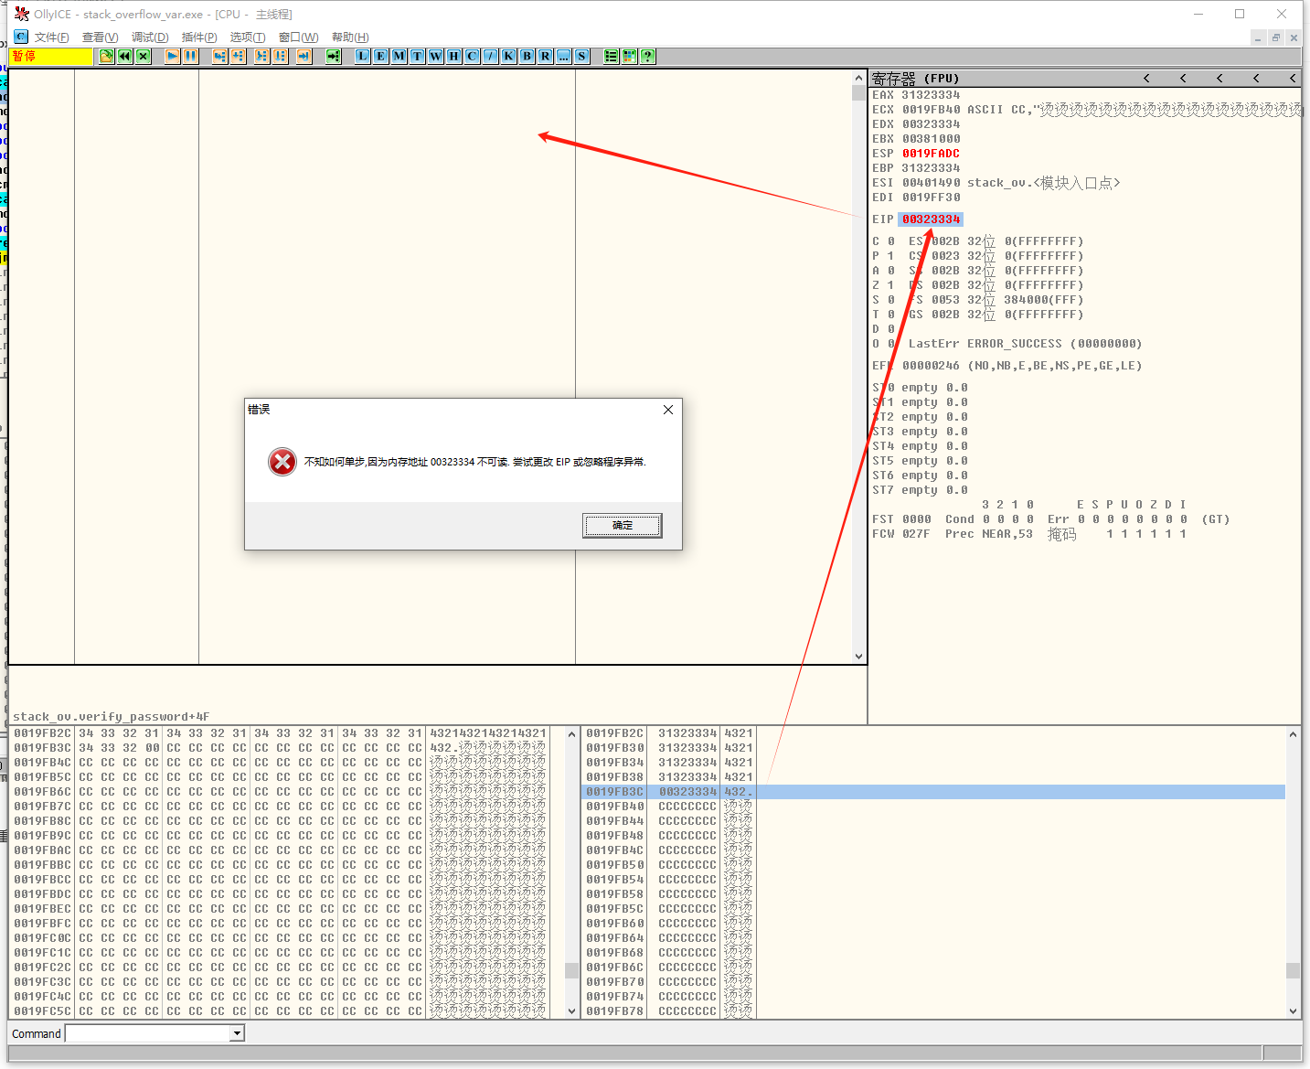This screenshot has width=1310, height=1069.
Task: Click the 寄存器 (FPU) registers header
Action: click(915, 79)
